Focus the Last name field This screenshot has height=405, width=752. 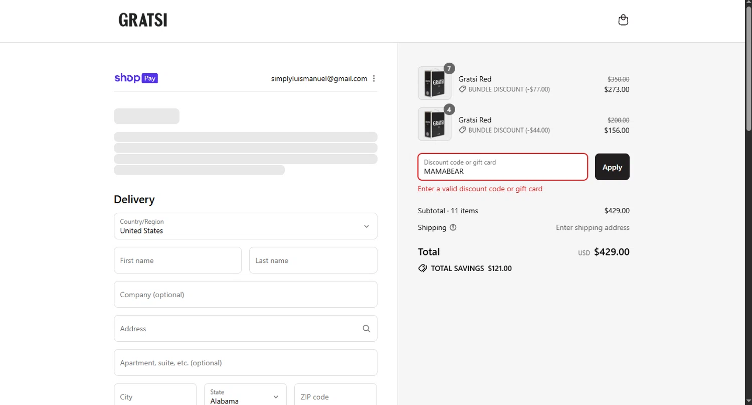pyautogui.click(x=313, y=260)
